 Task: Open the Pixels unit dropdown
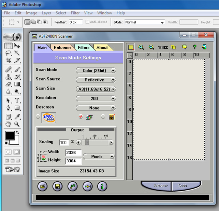point(99,157)
